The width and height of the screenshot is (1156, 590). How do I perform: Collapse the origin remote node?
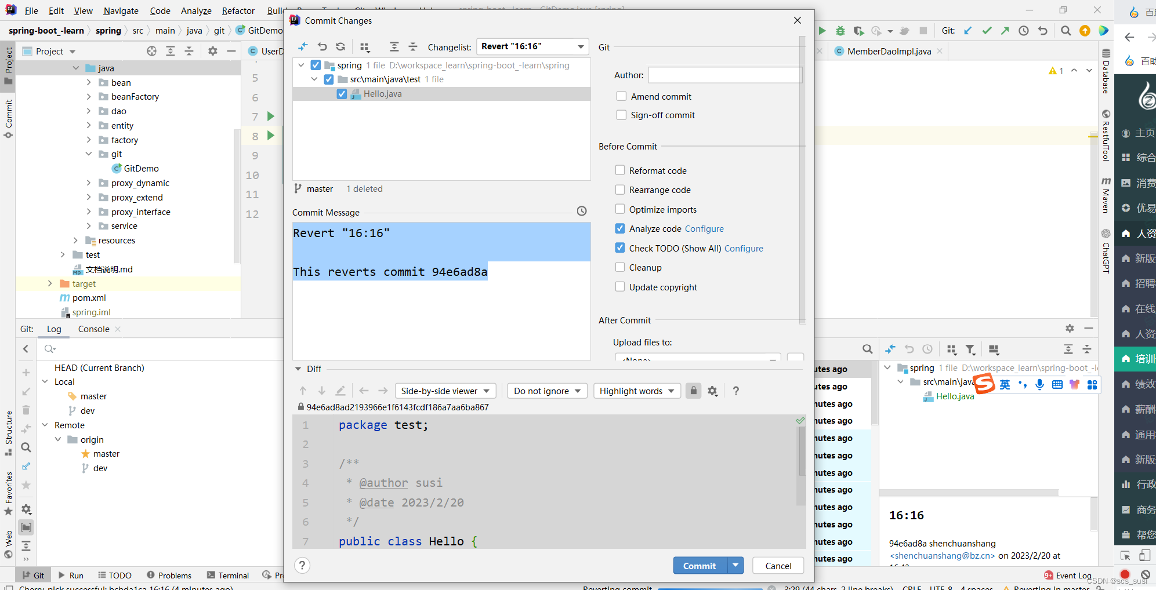click(58, 439)
